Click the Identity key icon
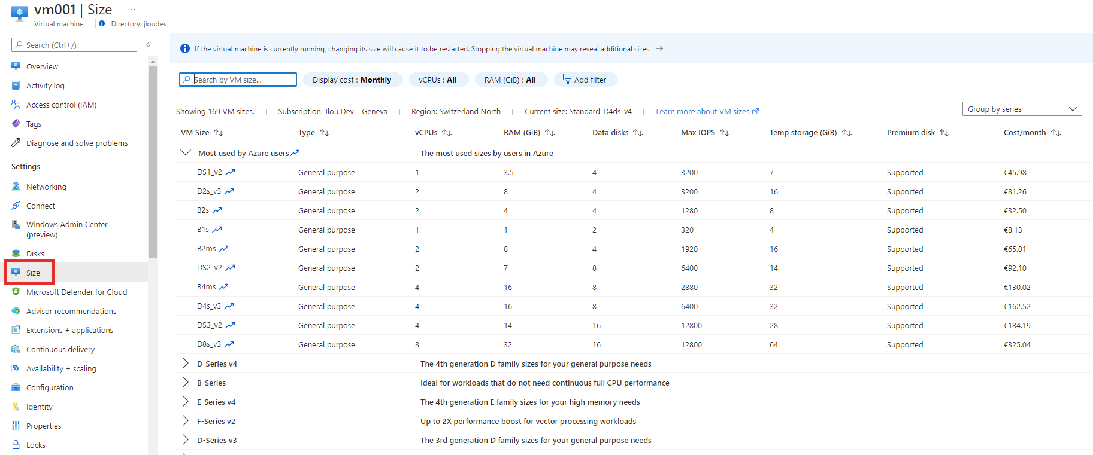 [x=16, y=407]
